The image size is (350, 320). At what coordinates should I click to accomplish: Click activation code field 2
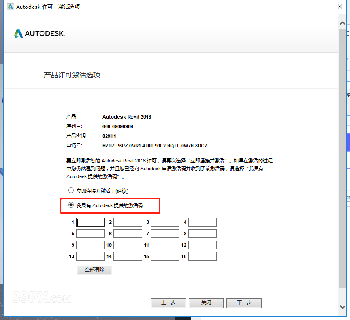[x=128, y=222]
